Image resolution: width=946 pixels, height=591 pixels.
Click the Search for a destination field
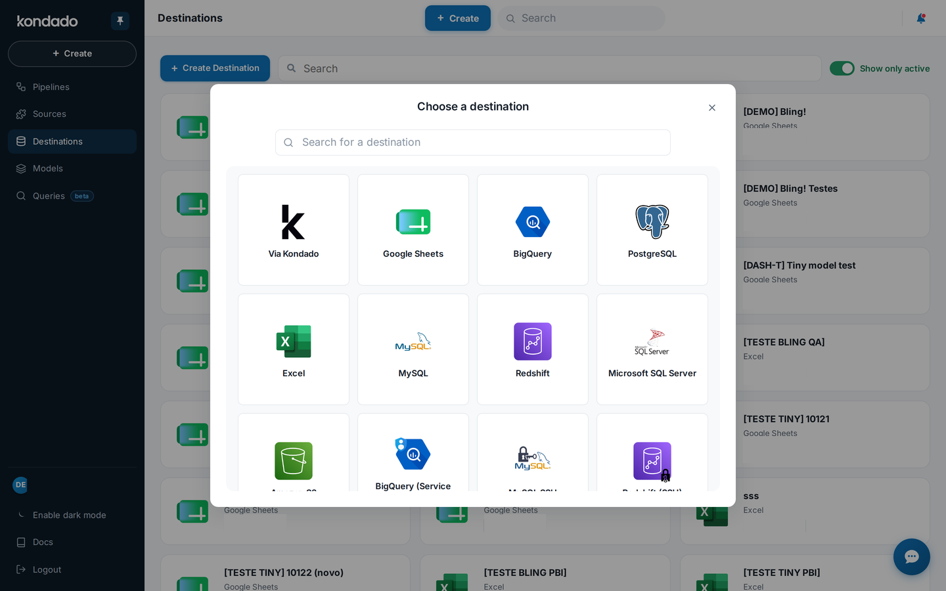pyautogui.click(x=473, y=142)
